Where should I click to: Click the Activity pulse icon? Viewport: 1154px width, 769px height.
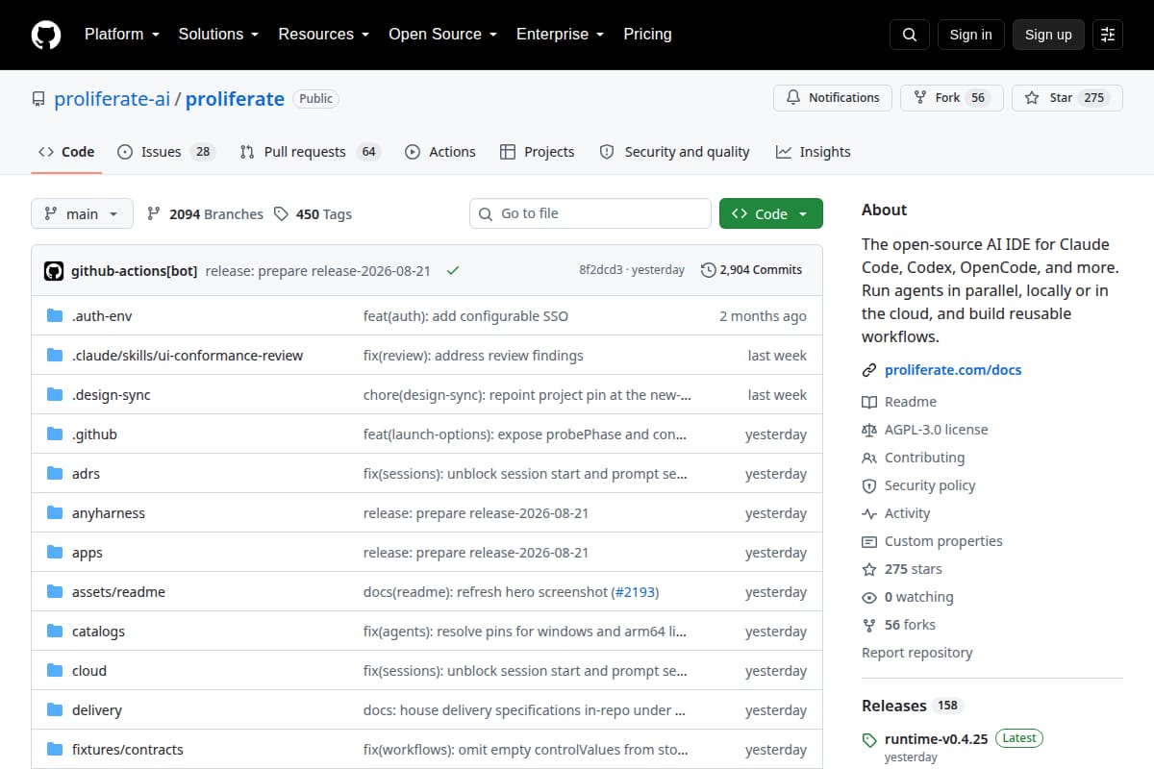[x=869, y=513]
